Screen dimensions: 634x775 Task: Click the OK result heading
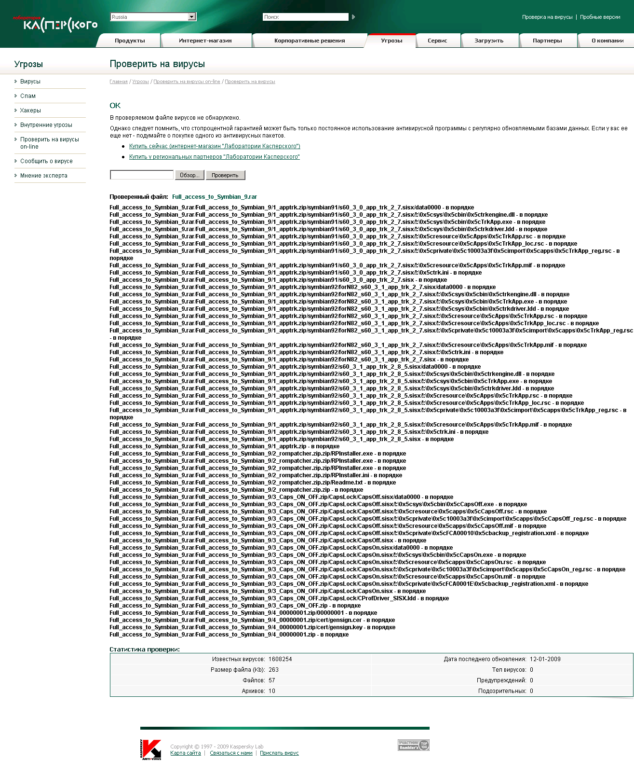coord(115,105)
